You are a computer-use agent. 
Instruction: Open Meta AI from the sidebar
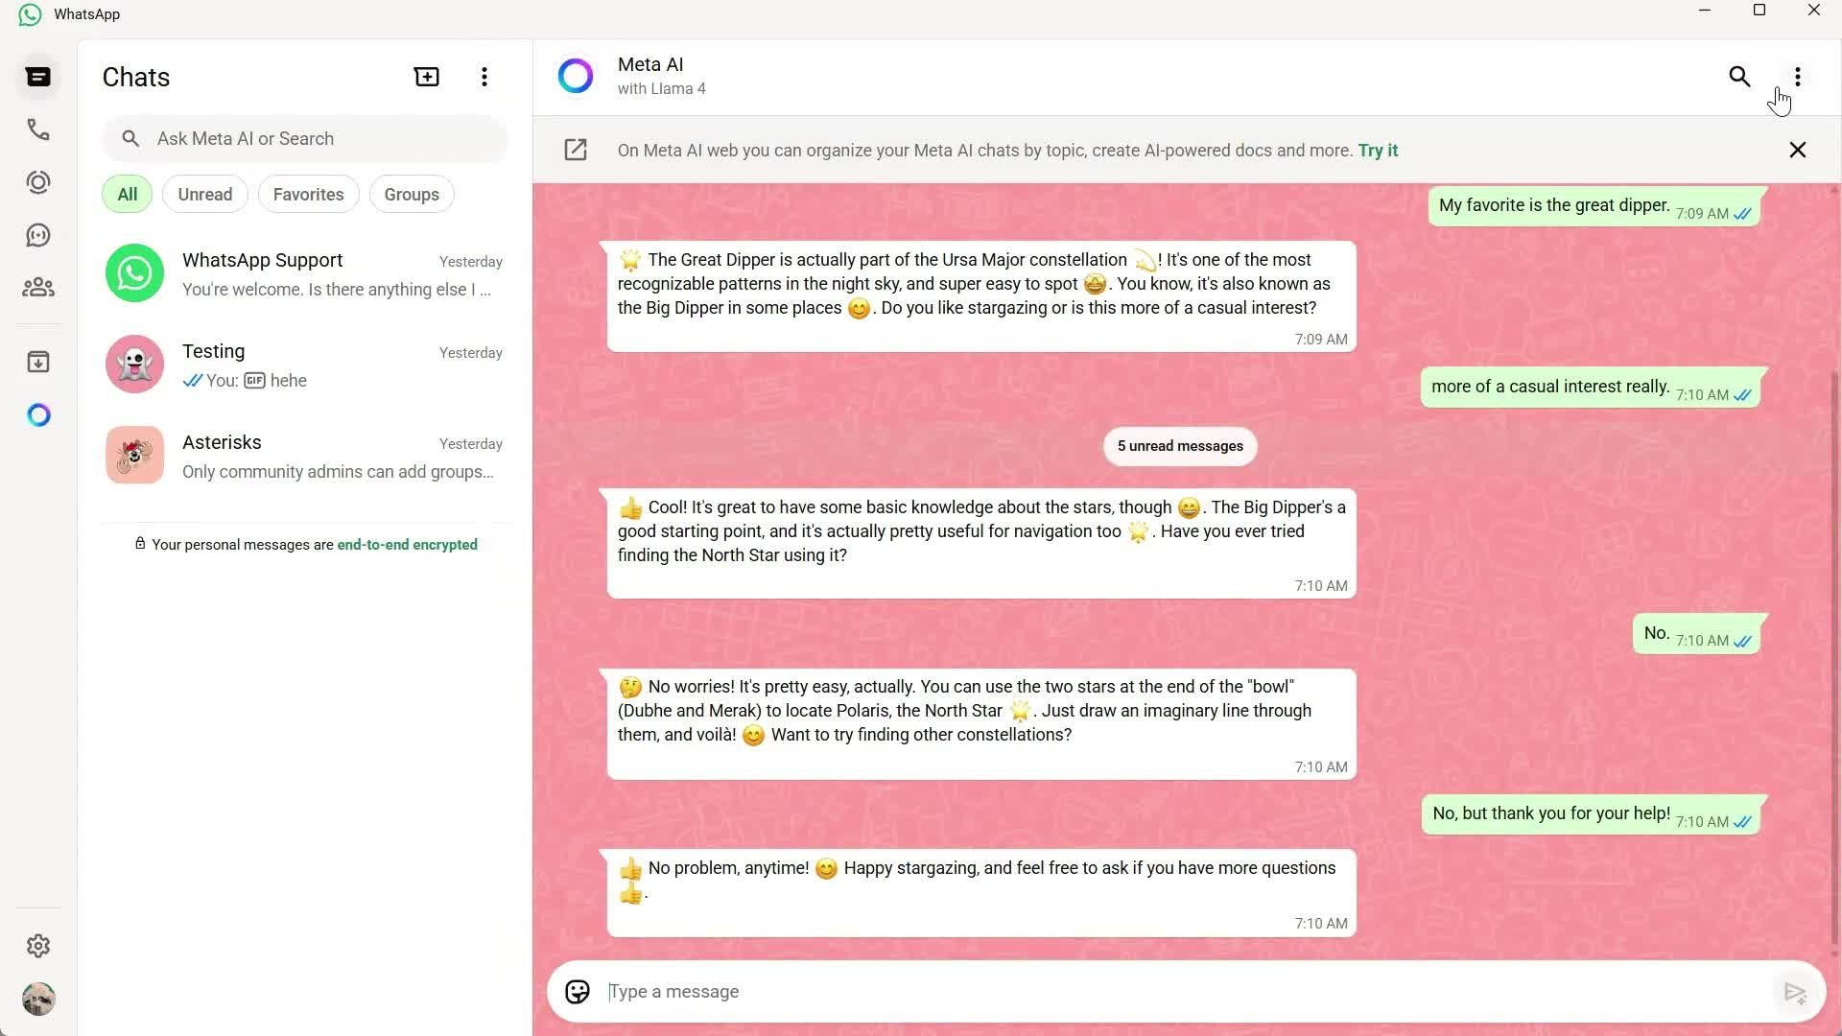38,414
